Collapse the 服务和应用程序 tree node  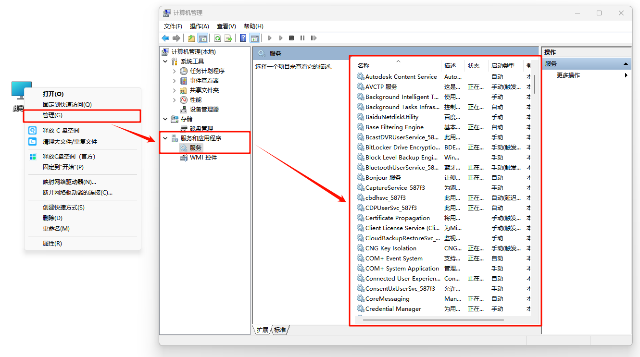pos(165,138)
